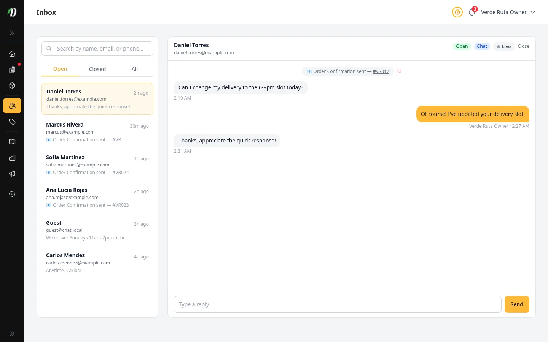Open the products box icon in sidebar
This screenshot has width=548, height=342.
(12, 85)
